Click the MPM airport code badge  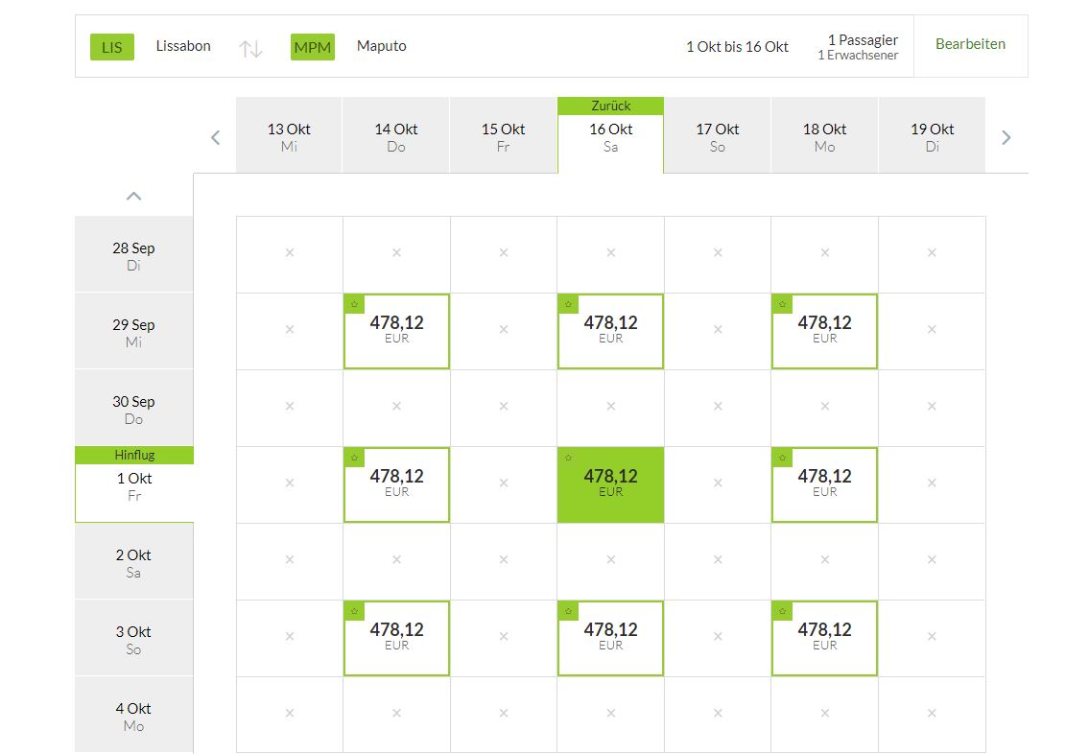click(313, 47)
